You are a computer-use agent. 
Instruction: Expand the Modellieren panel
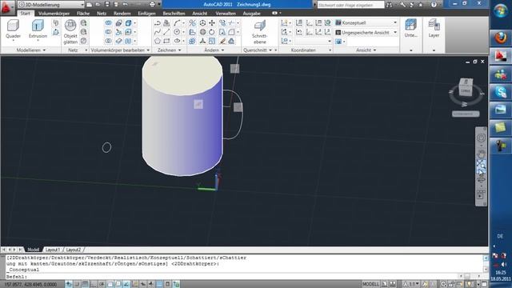click(x=31, y=50)
